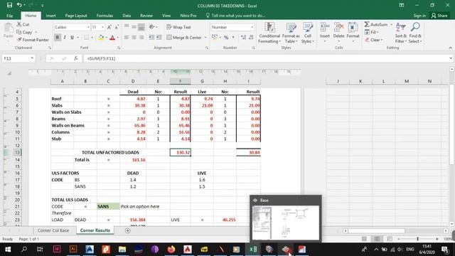The height and width of the screenshot is (256, 455).
Task: Click Merge & Center
Action: point(184,38)
